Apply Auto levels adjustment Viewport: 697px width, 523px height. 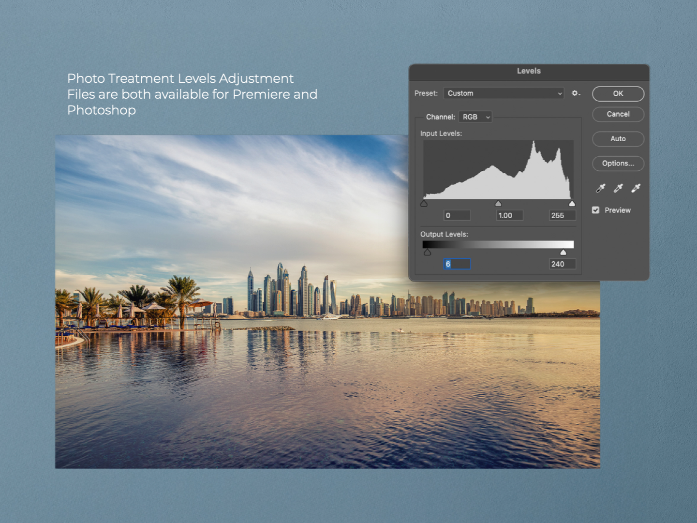(x=618, y=139)
